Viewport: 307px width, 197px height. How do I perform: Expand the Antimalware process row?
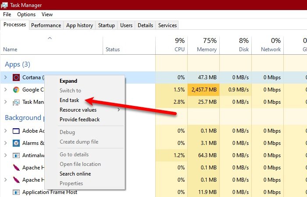pos(5,155)
